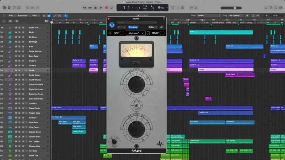This screenshot has width=285, height=160.
Task: Click the plugin link chain icon
Action: pyautogui.click(x=161, y=27)
